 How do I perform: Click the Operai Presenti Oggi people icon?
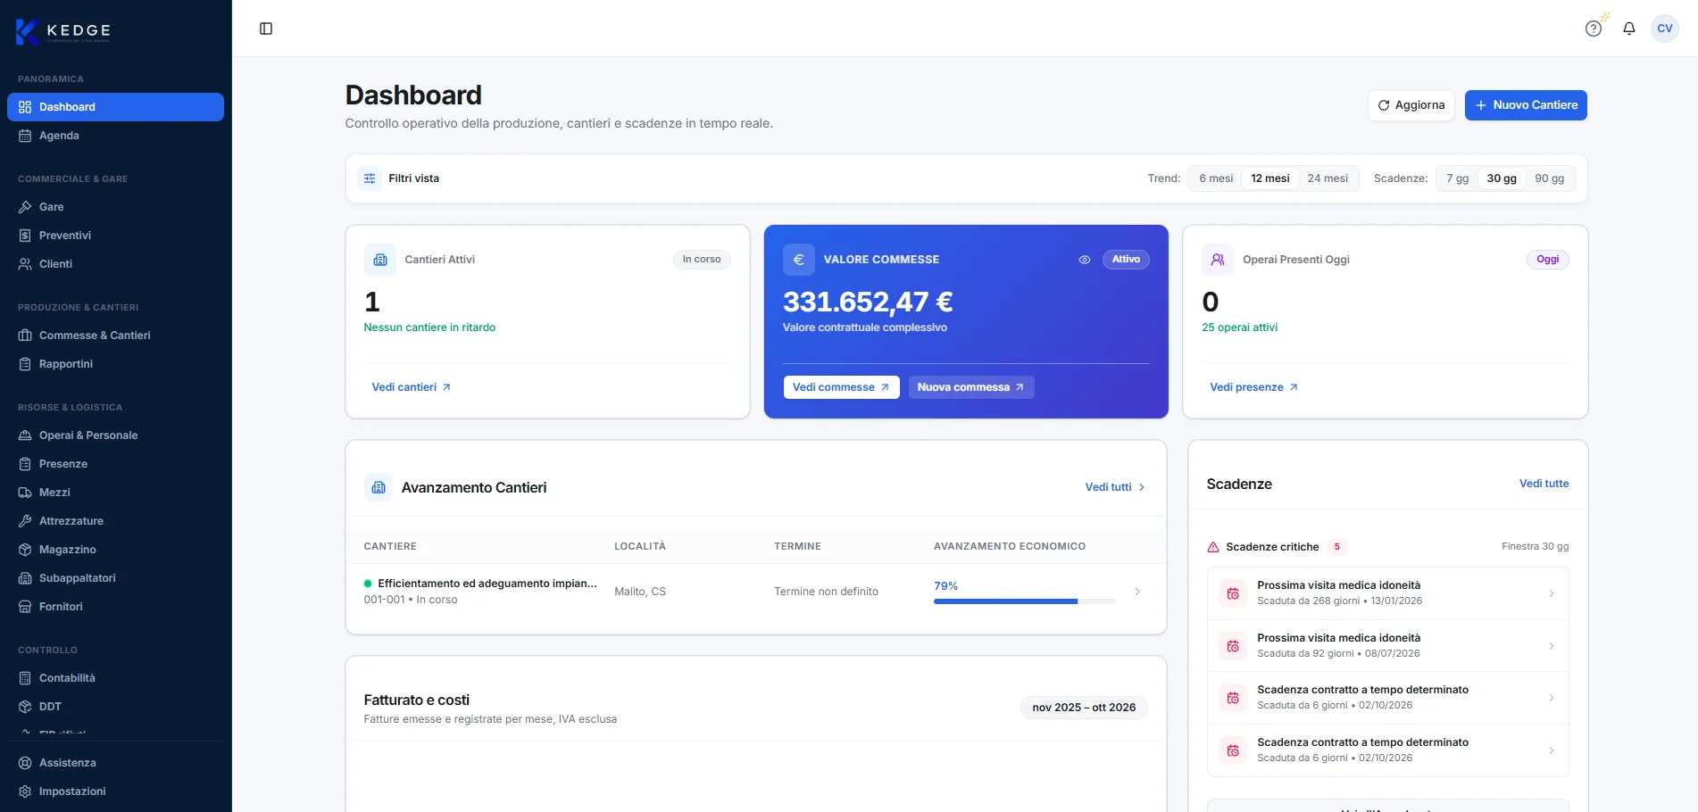pyautogui.click(x=1218, y=260)
